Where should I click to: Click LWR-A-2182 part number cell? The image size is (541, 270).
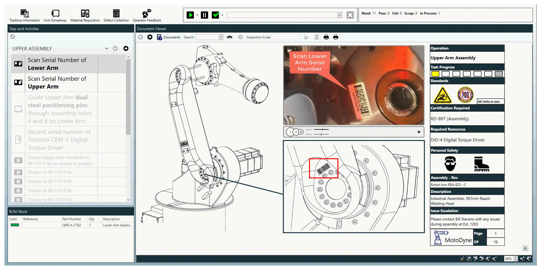click(74, 225)
